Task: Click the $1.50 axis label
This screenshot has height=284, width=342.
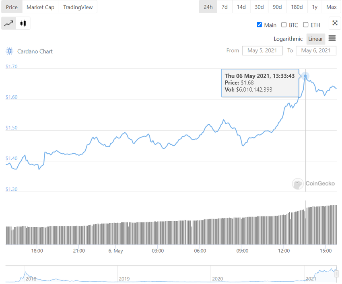Action: (x=11, y=128)
